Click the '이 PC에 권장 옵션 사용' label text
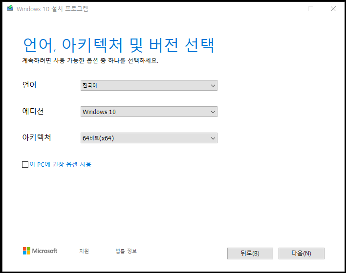346x273 pixels. tap(61, 164)
